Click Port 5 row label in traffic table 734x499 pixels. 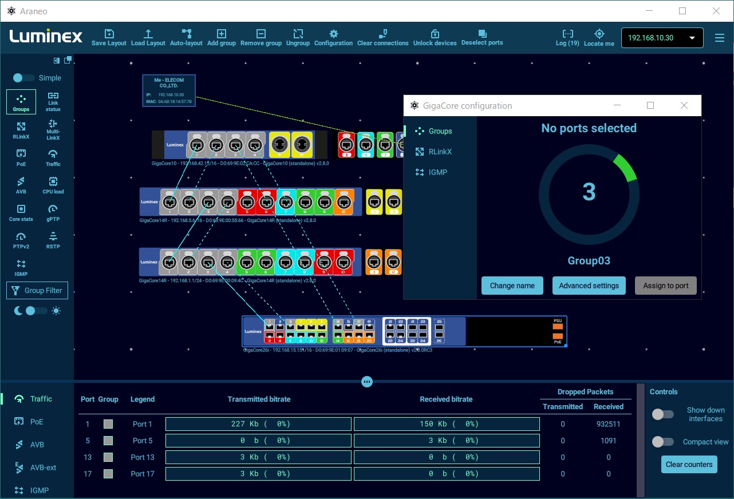143,441
